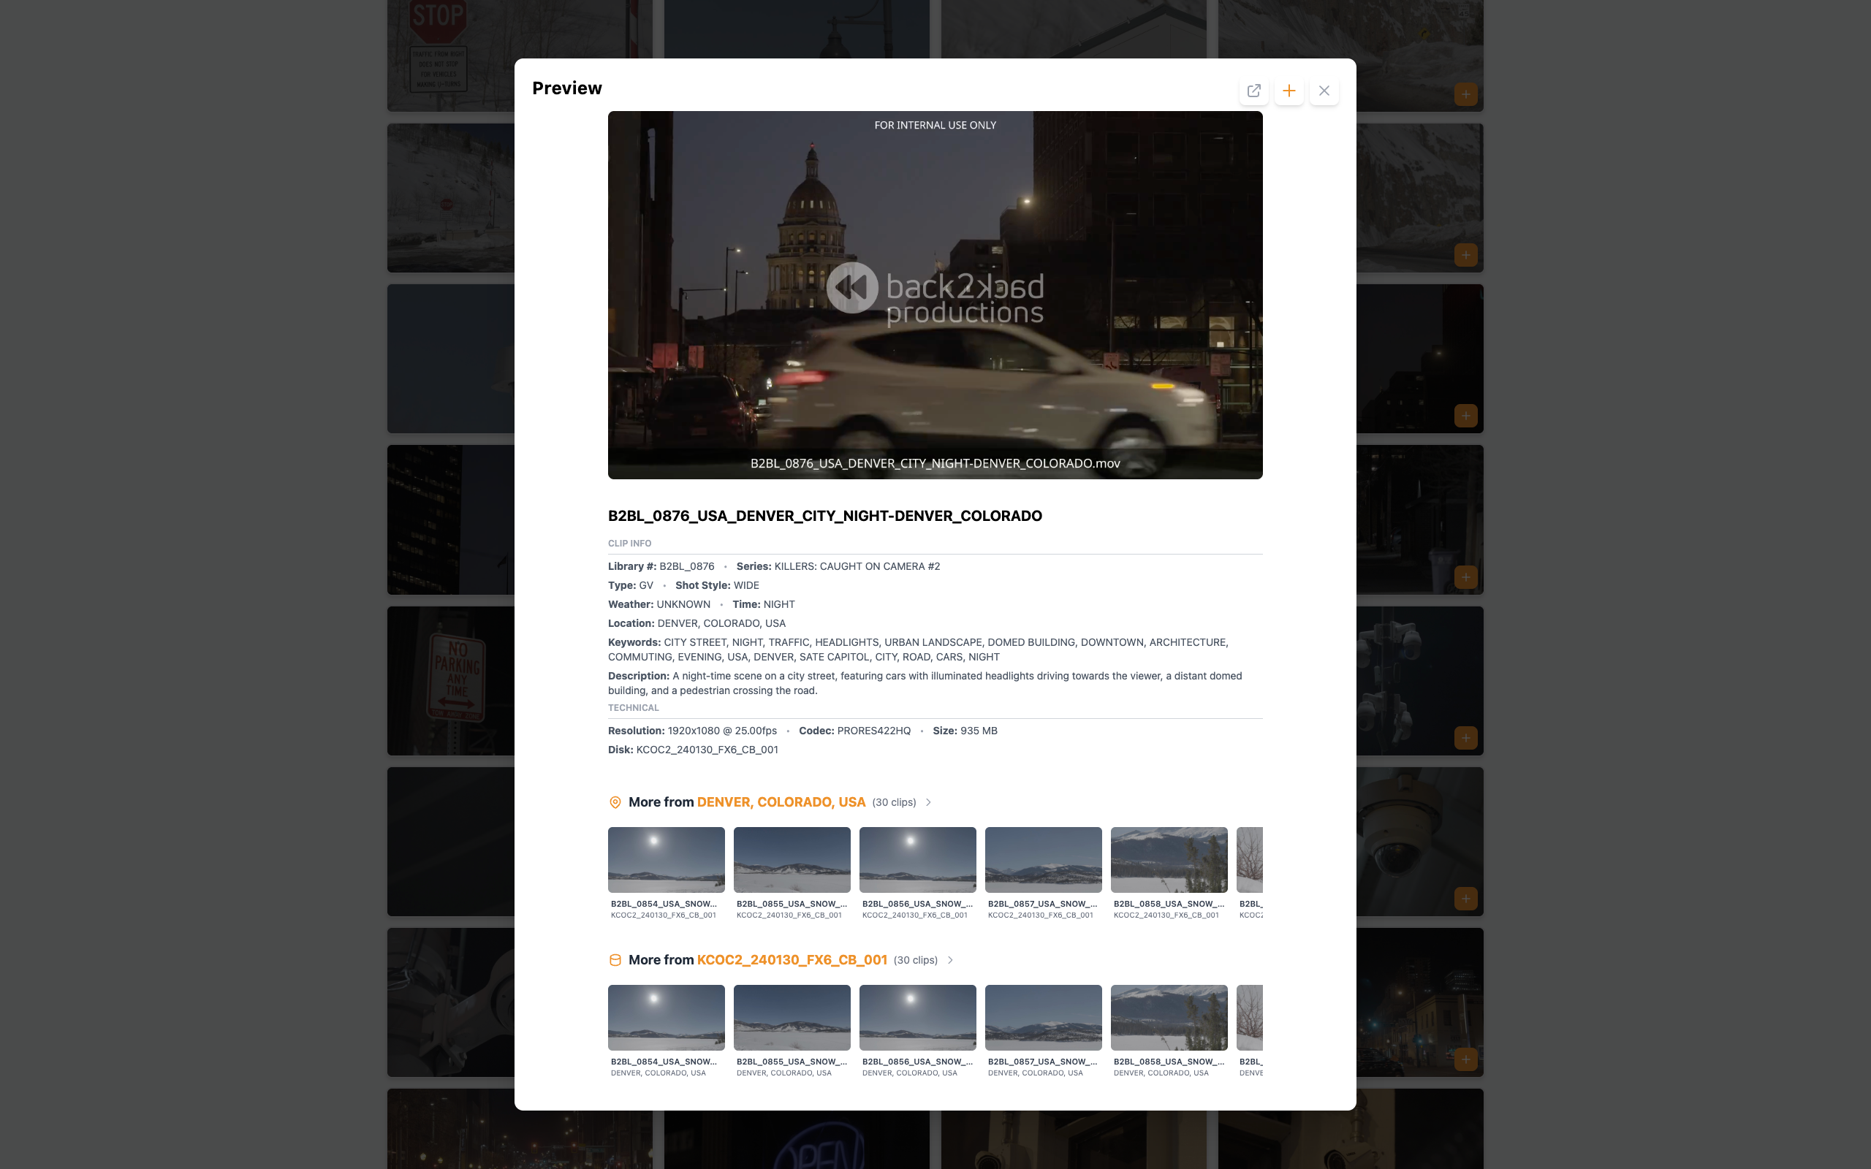Close the Preview dialog
The height and width of the screenshot is (1169, 1871).
1324,91
